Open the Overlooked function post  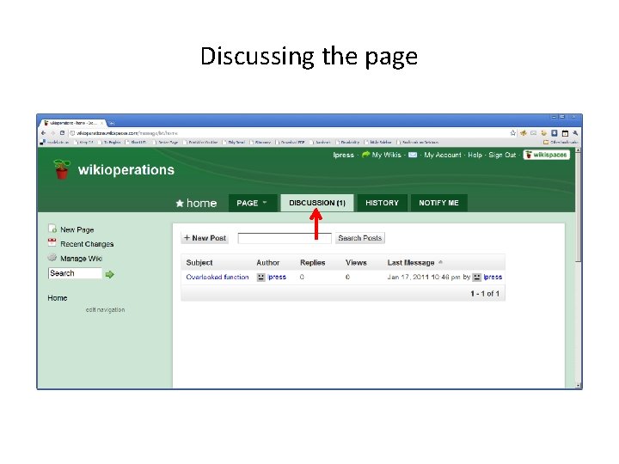pyautogui.click(x=218, y=277)
